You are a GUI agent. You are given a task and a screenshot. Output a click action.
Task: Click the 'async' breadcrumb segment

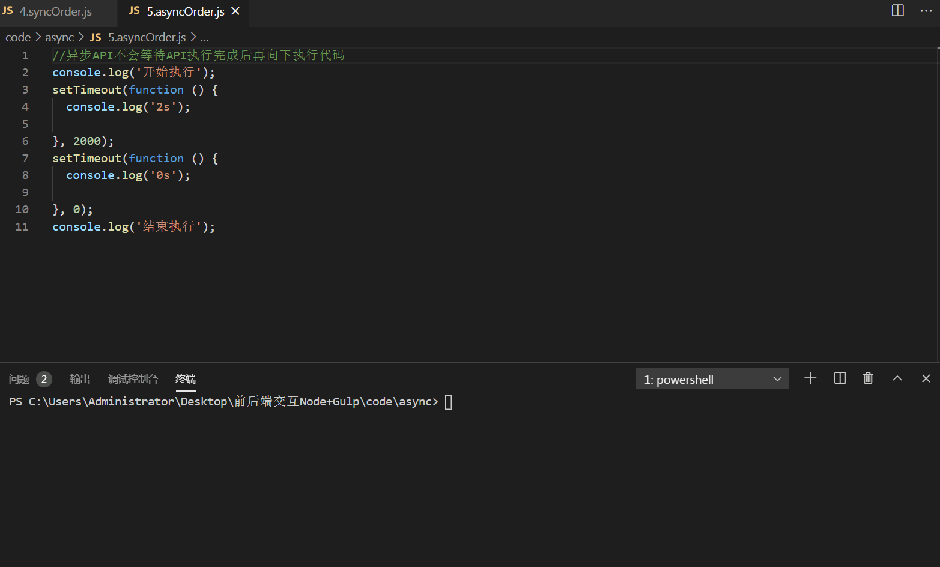click(x=59, y=37)
